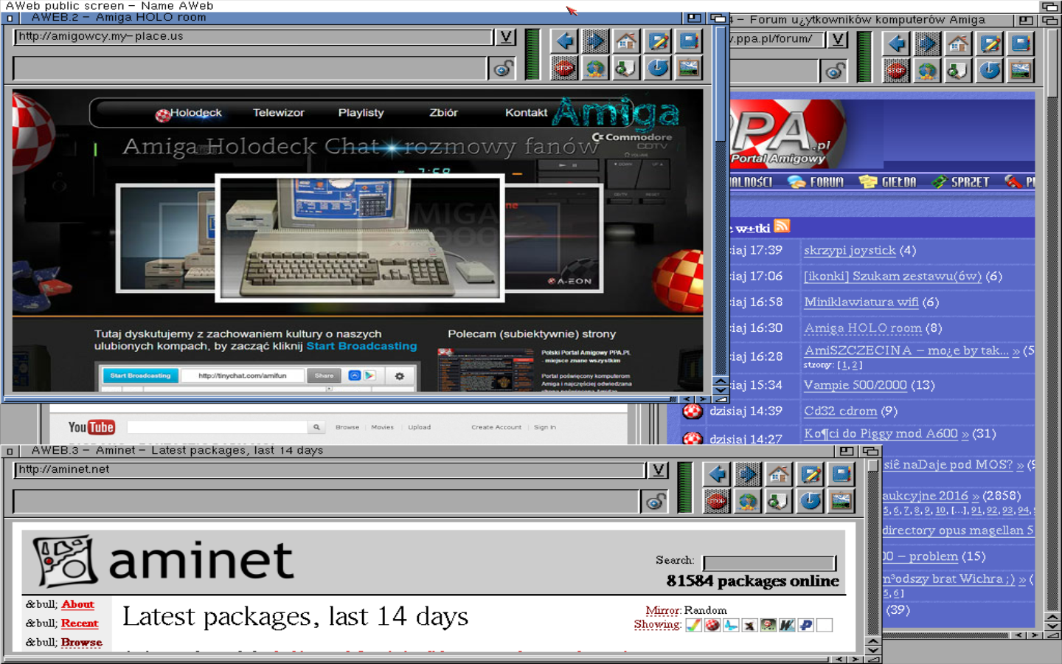Click Aminet window vertical scrollbar knob
The height and width of the screenshot is (664, 1062).
(873, 466)
